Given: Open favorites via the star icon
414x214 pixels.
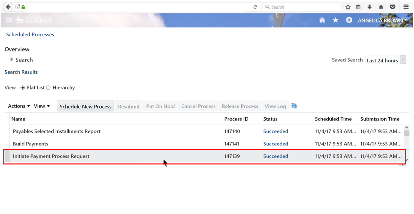Looking at the screenshot, I should pyautogui.click(x=335, y=20).
